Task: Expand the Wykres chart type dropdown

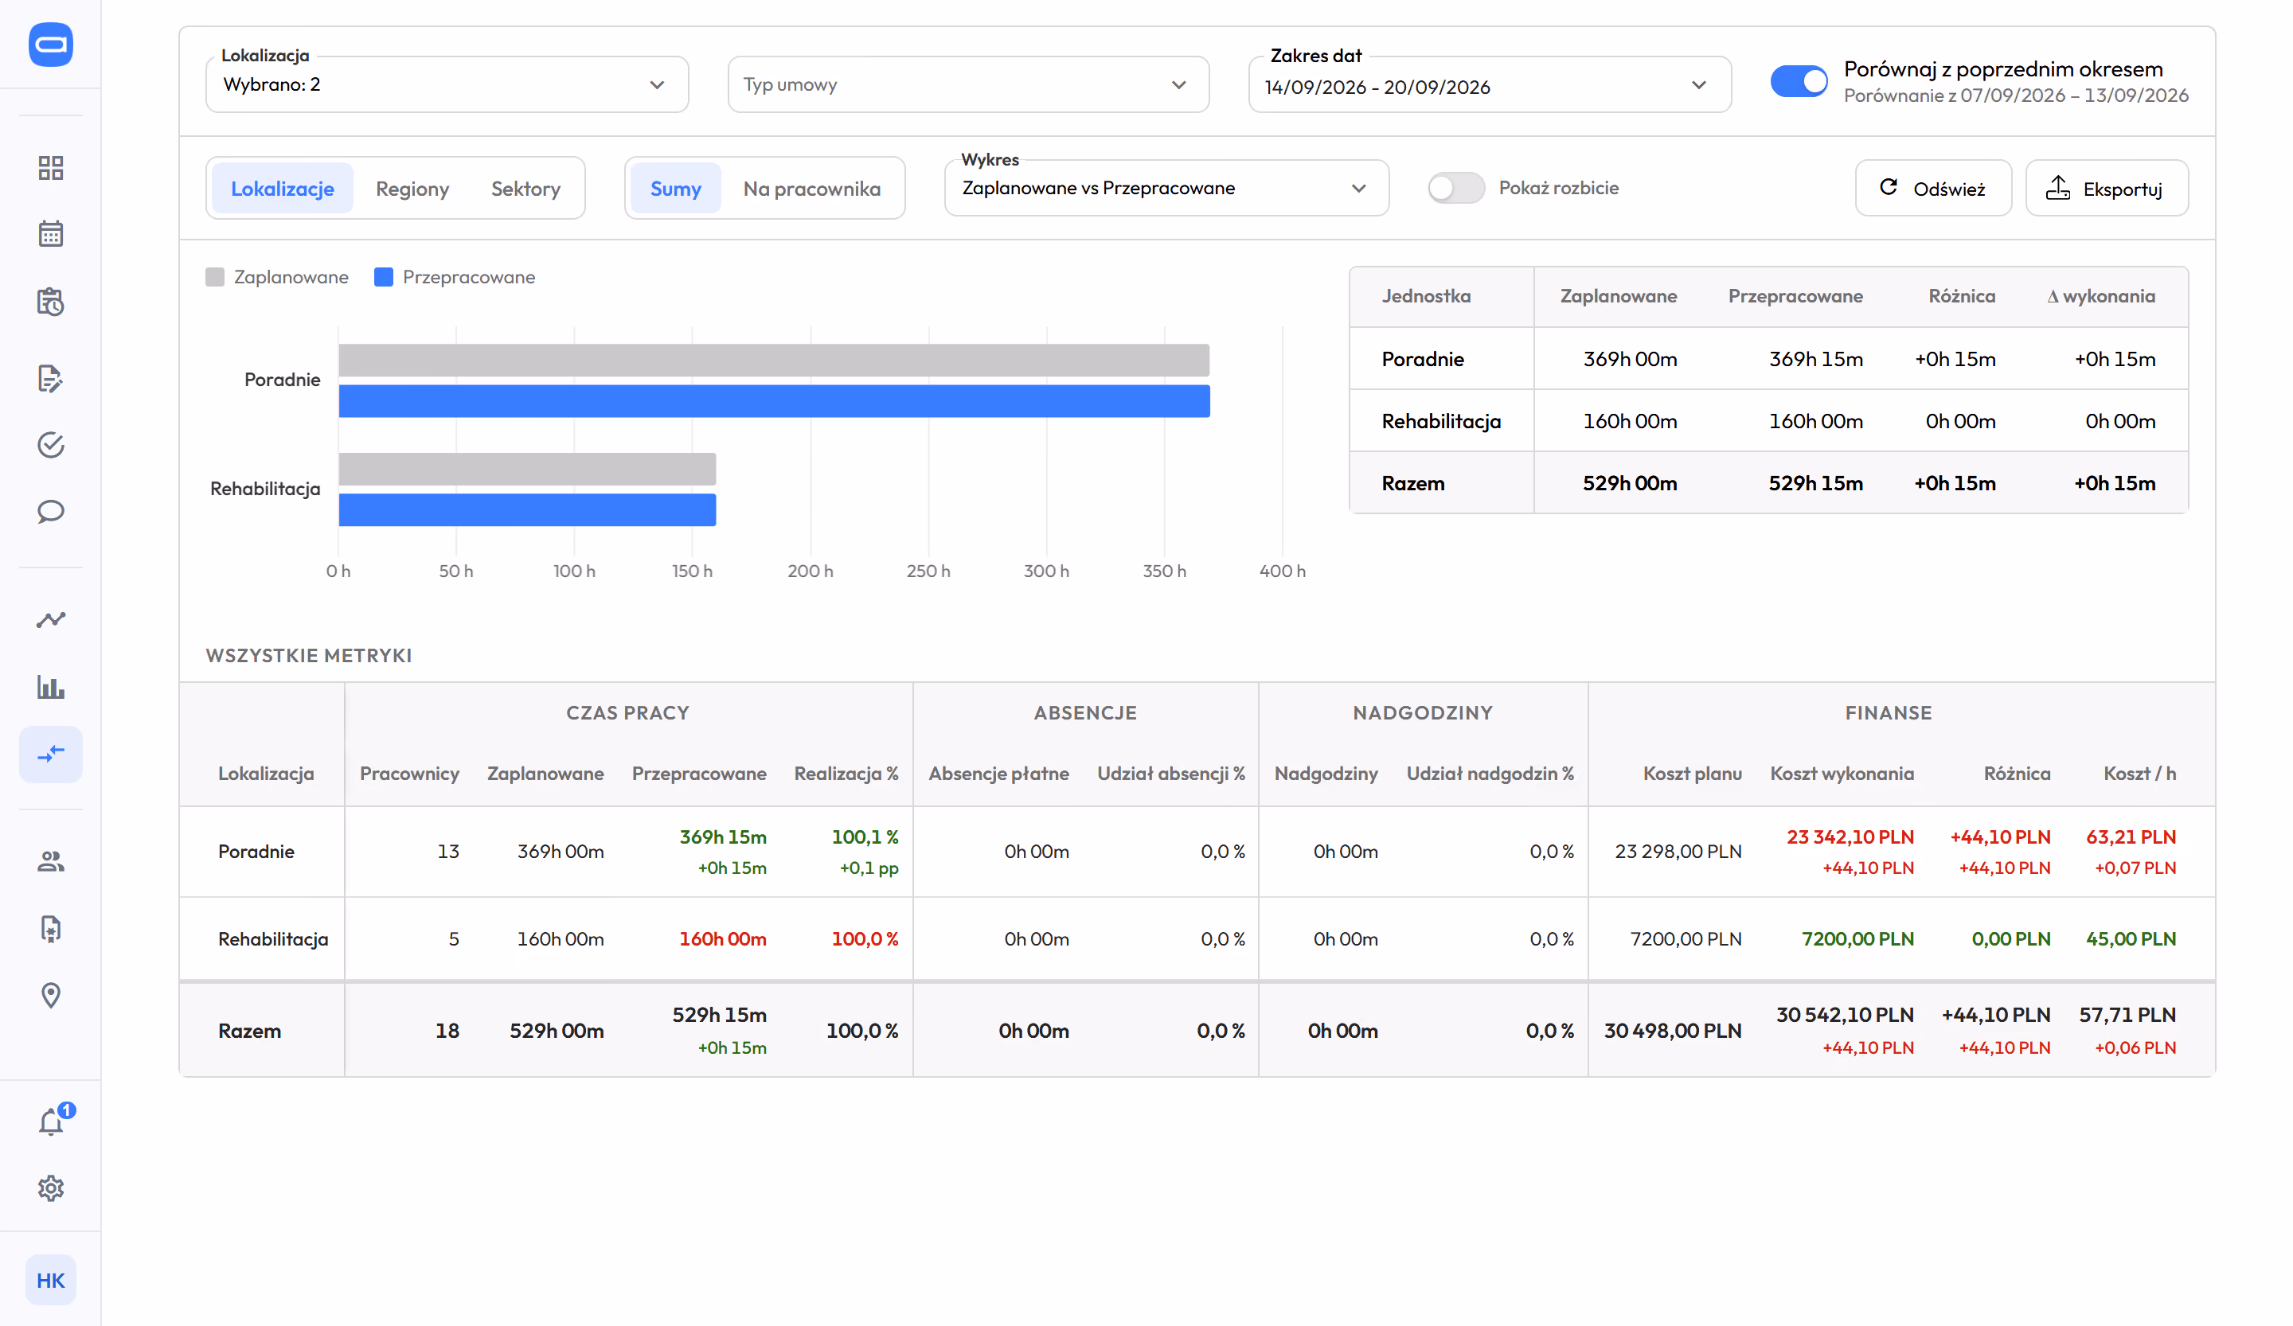Action: [1166, 189]
